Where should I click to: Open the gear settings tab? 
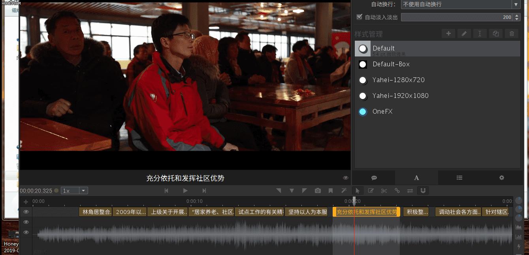[x=502, y=178]
